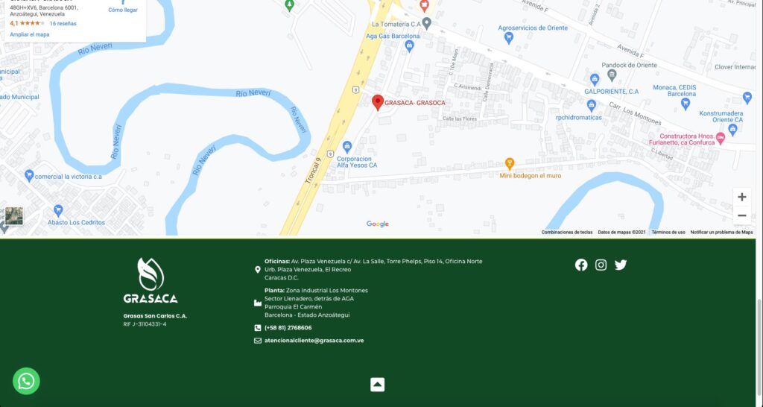Open the Twitter profile icon

pos(621,265)
